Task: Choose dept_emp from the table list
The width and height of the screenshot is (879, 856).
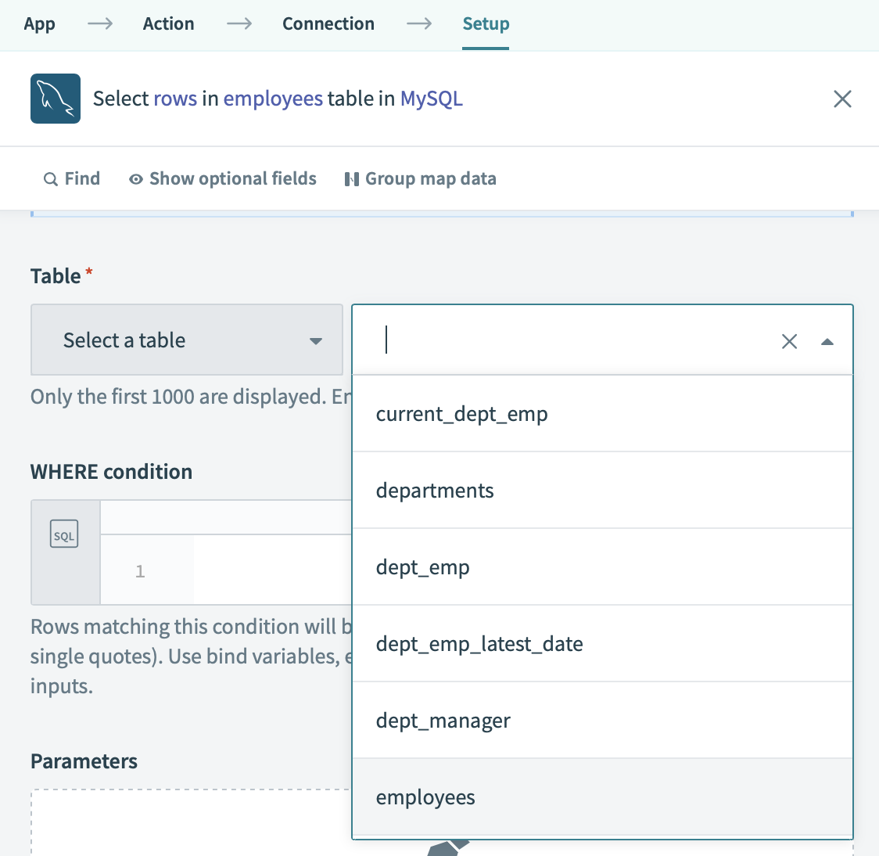Action: 602,567
